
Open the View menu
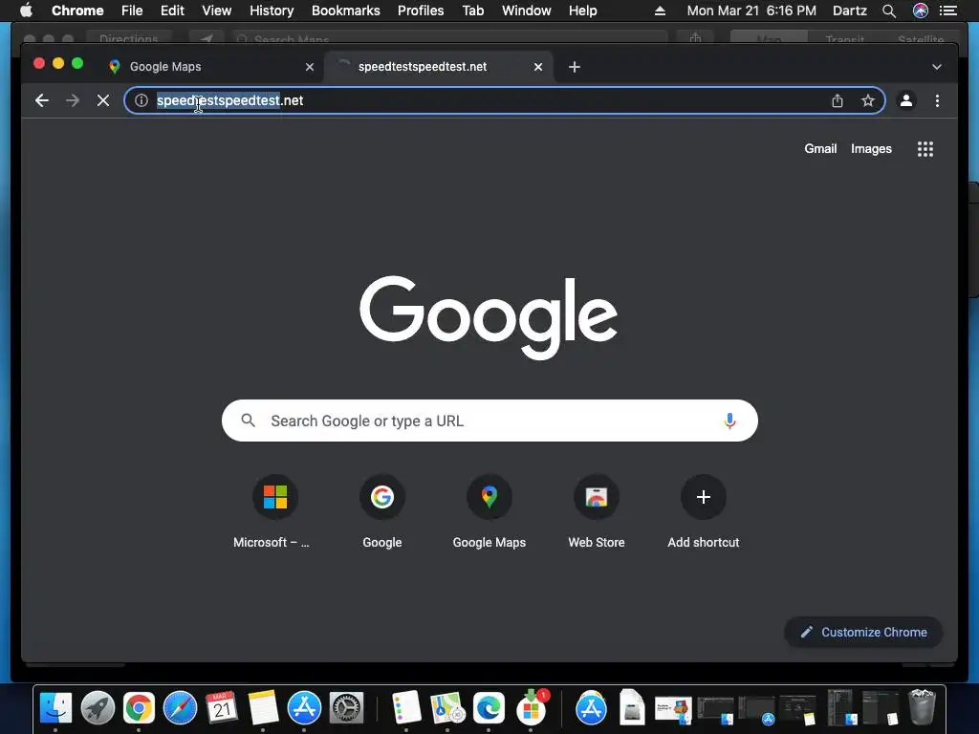[217, 11]
